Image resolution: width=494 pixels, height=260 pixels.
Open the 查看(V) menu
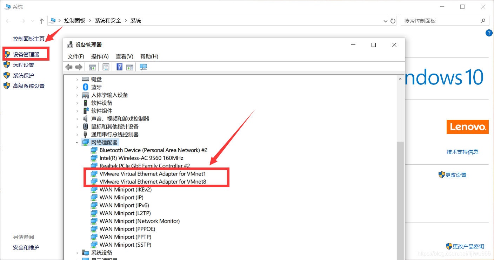click(x=125, y=56)
